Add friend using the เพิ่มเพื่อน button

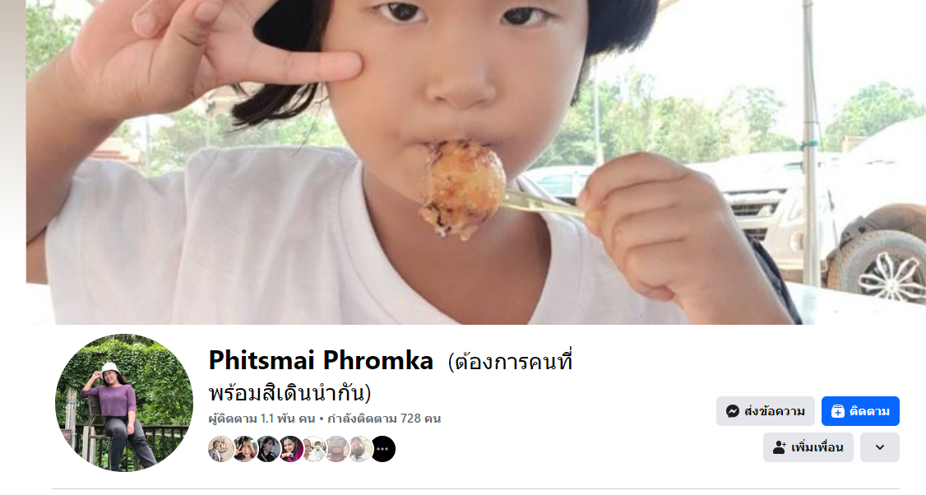(x=808, y=447)
